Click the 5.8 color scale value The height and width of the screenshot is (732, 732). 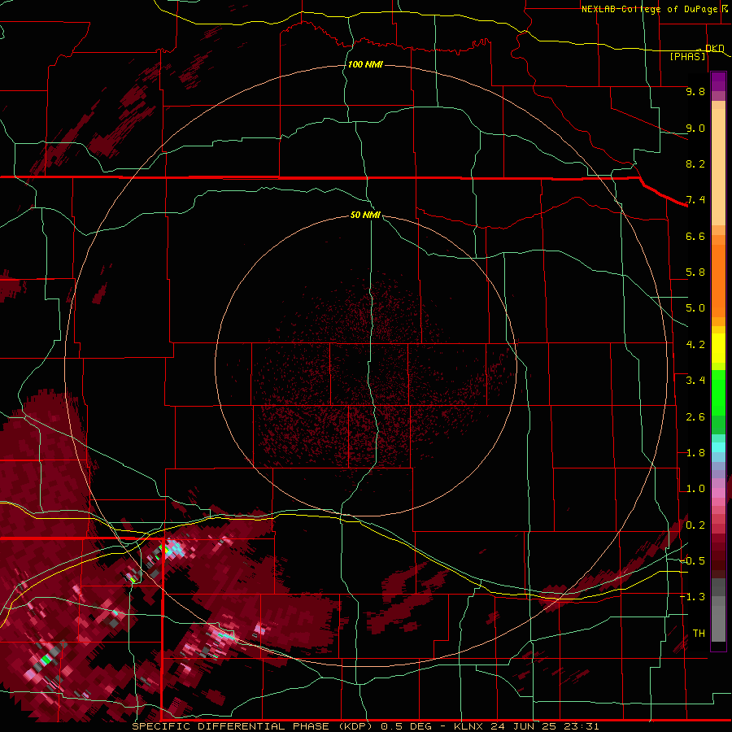tap(695, 272)
